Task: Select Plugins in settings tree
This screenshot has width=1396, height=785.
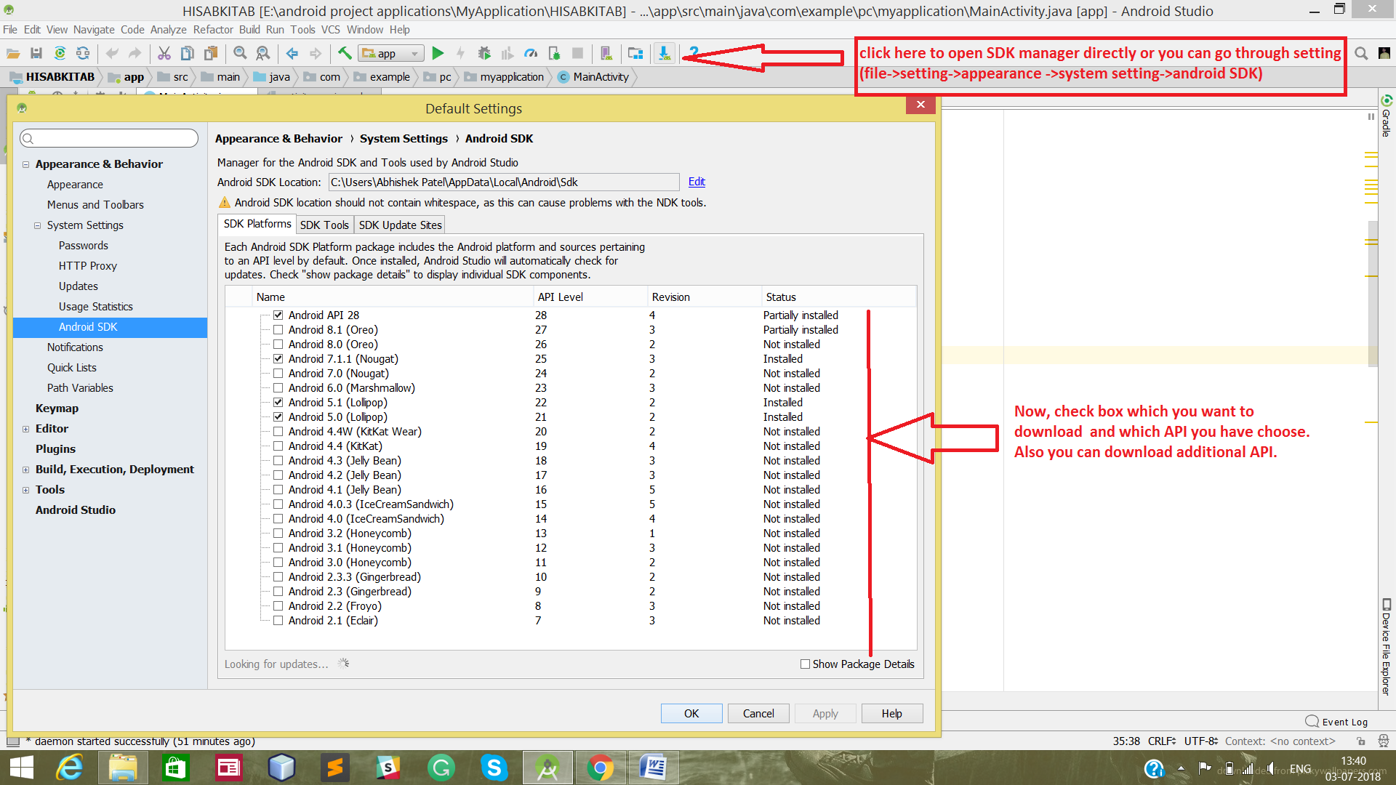Action: pyautogui.click(x=55, y=449)
